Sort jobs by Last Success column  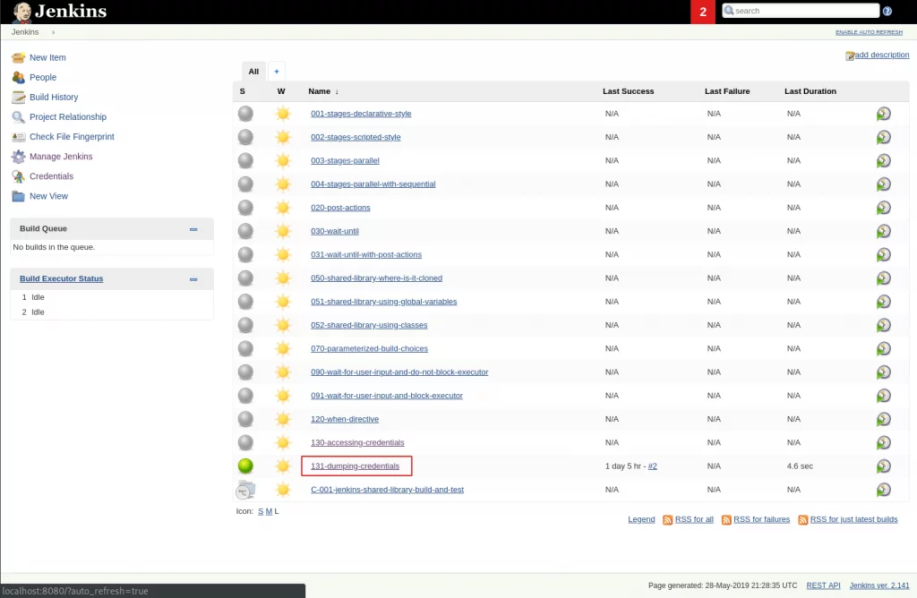[628, 91]
